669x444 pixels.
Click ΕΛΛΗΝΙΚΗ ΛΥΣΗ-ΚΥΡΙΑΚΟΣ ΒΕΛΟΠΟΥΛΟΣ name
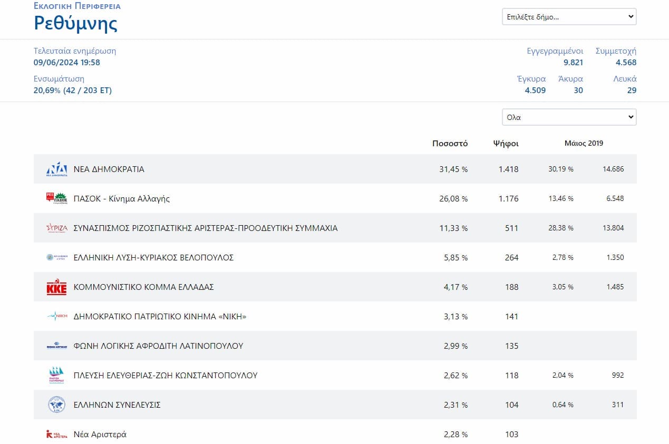tap(153, 258)
